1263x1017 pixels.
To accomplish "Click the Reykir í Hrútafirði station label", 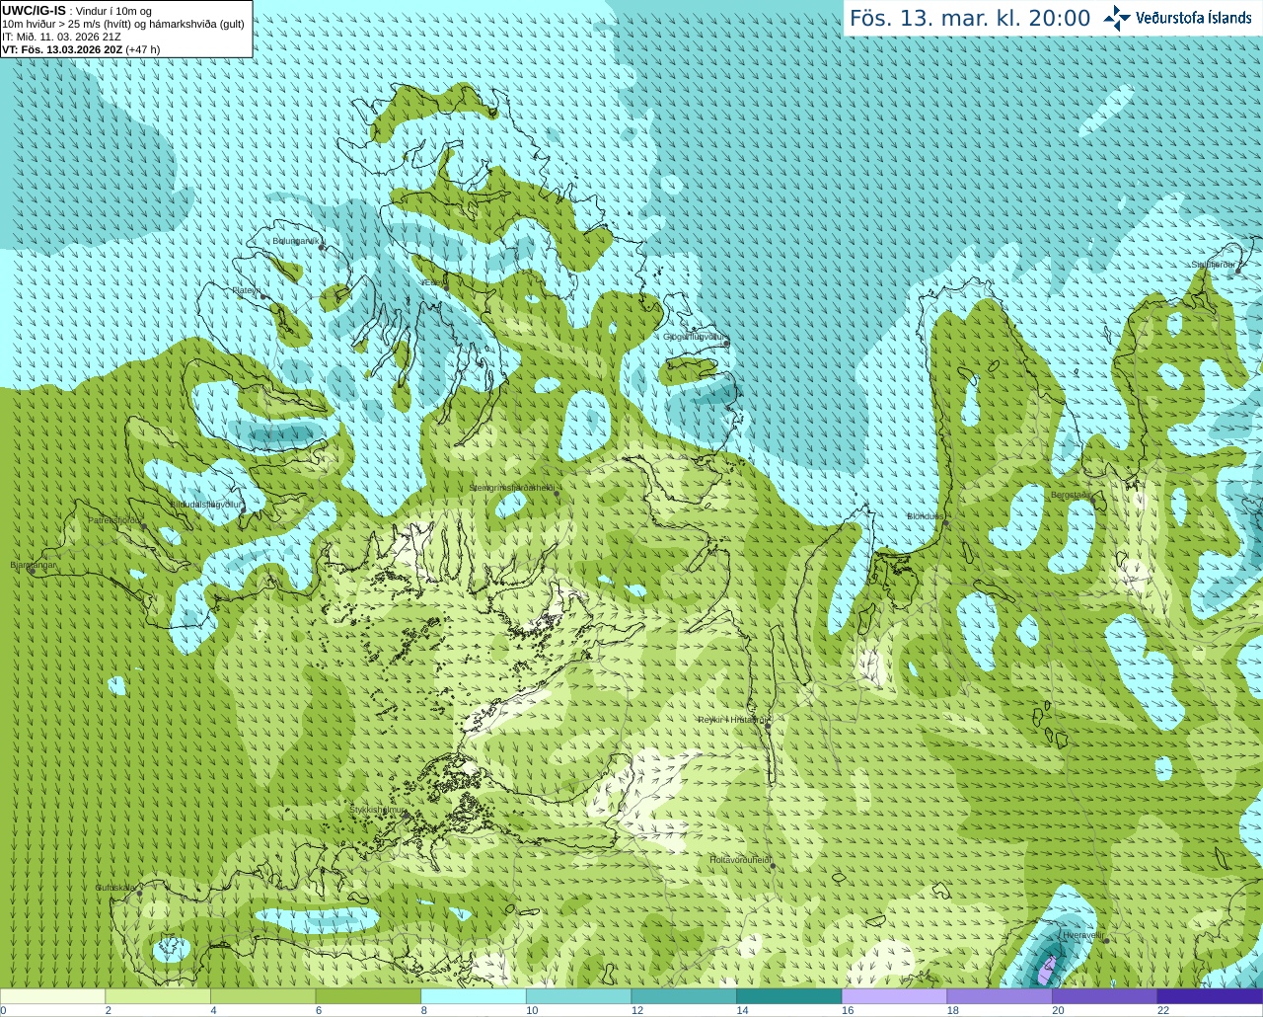I will tap(732, 720).
